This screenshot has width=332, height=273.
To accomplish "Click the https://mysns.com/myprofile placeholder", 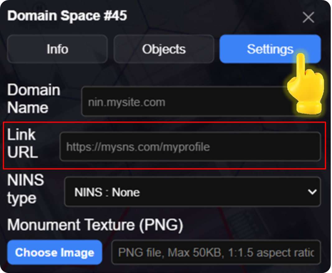I will (x=138, y=147).
